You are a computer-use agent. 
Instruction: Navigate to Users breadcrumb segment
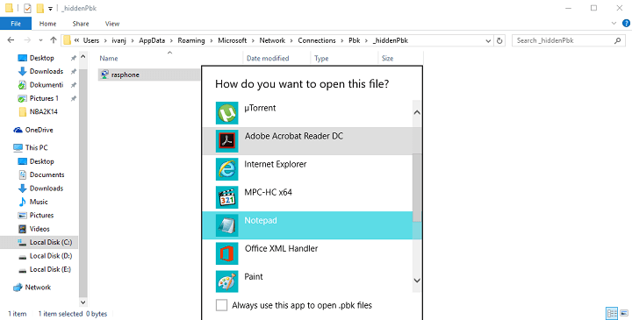pyautogui.click(x=90, y=40)
